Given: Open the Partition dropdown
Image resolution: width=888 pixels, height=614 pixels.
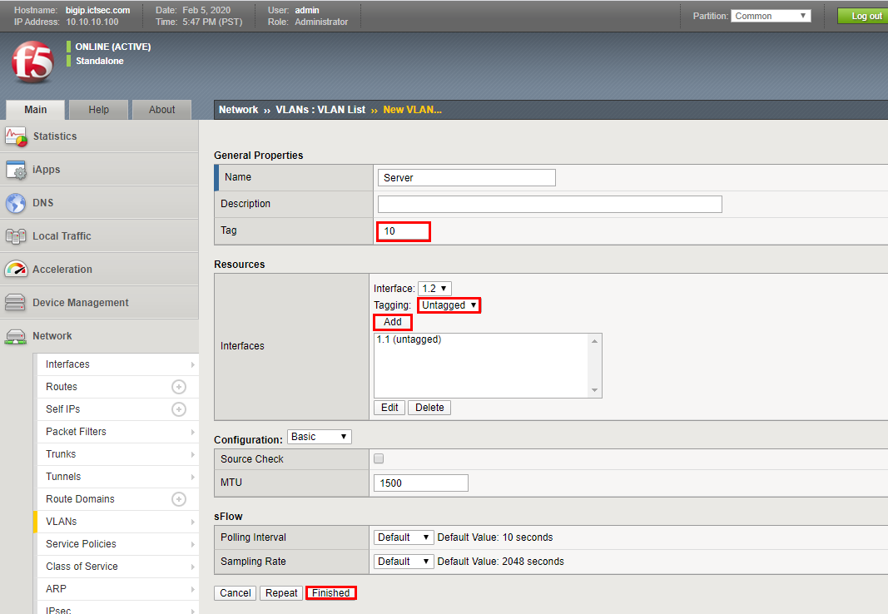Looking at the screenshot, I should (x=771, y=16).
